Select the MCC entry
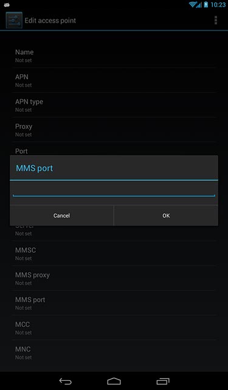The width and height of the screenshot is (228, 390). tap(114, 328)
